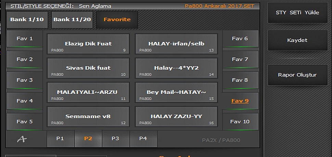Switch to the Bank 1/10 tab
The image size is (332, 157).
point(27,20)
